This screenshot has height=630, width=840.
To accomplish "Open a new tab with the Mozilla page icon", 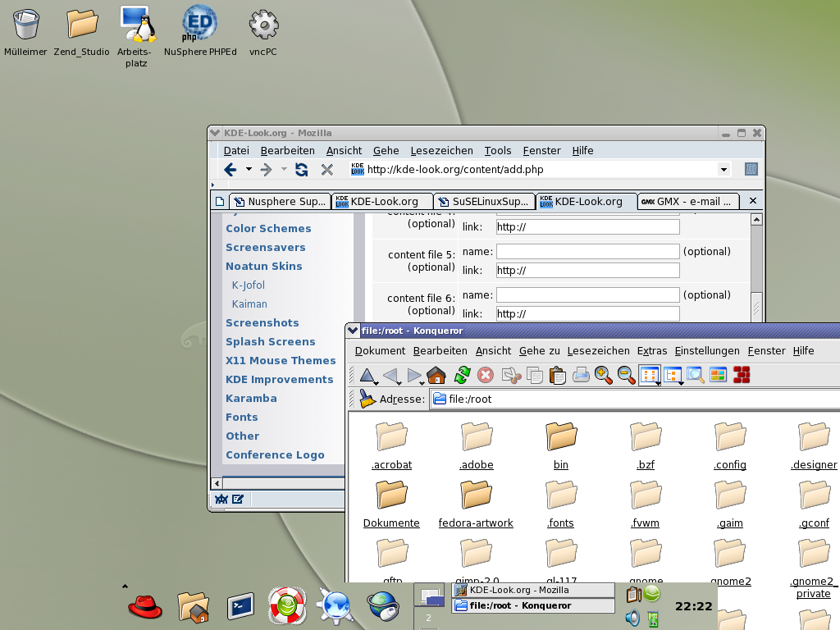I will 220,202.
